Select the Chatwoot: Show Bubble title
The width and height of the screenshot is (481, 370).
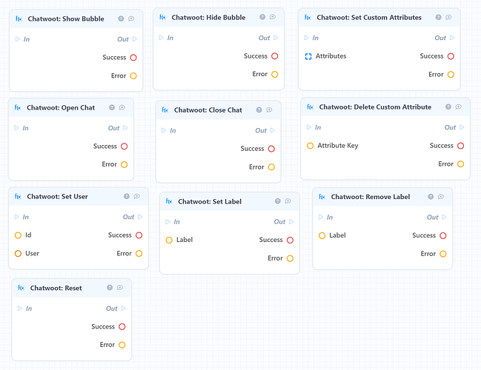66,18
